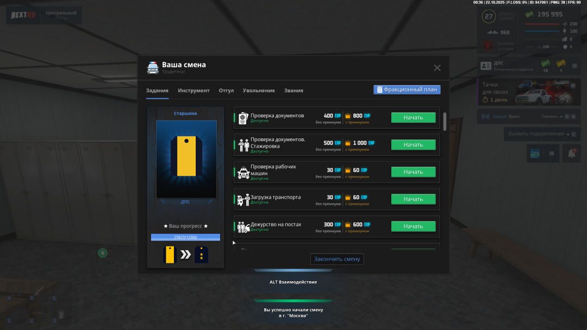Viewport: 587px width, 330px height.
Task: Click the document check task icon
Action: [x=243, y=117]
